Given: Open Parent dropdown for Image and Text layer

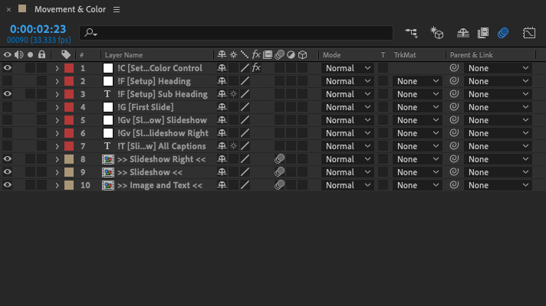Looking at the screenshot, I should (498, 185).
